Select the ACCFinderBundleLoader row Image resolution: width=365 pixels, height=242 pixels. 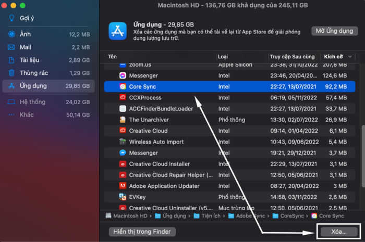[230, 109]
